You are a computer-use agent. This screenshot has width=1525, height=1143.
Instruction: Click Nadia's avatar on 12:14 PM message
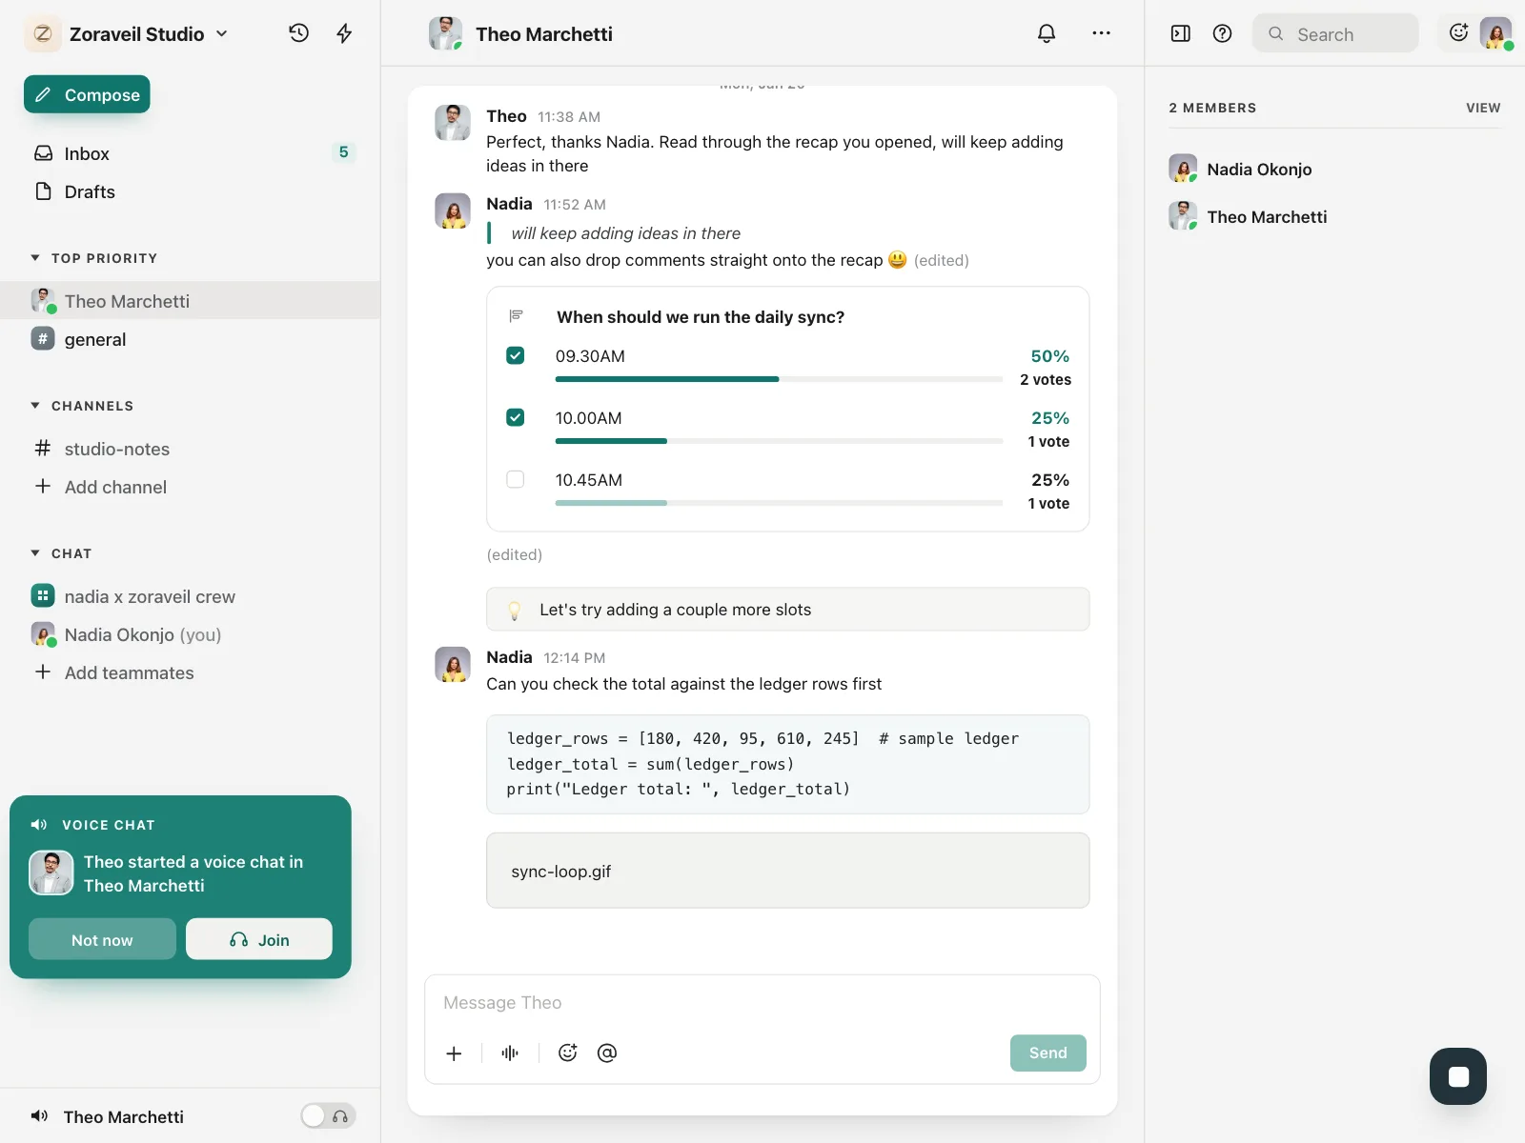pyautogui.click(x=453, y=664)
